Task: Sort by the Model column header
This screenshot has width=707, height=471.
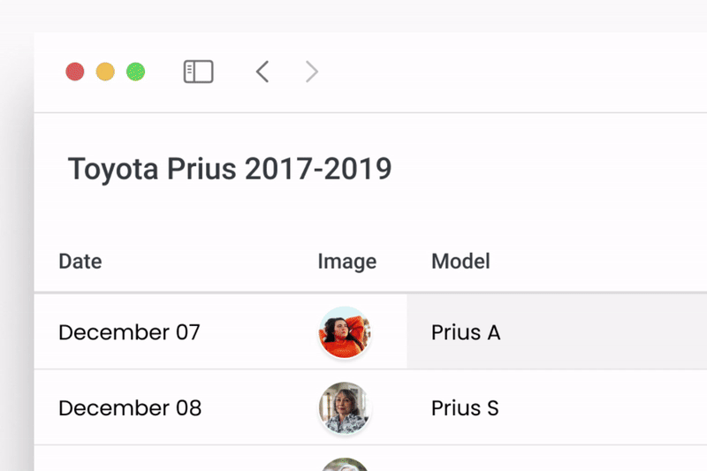Action: (460, 262)
